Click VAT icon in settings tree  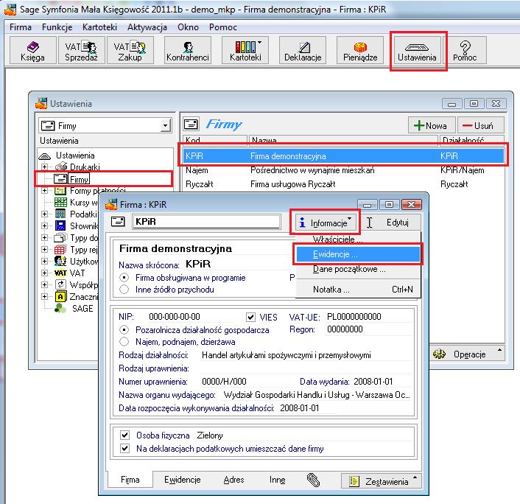pyautogui.click(x=60, y=273)
